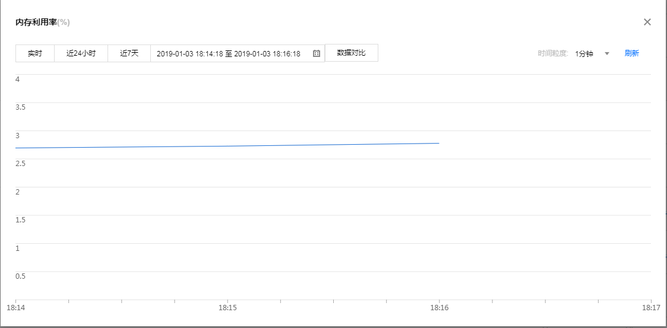Open the calendar icon date picker
Screen dimensions: 667x328
click(317, 53)
